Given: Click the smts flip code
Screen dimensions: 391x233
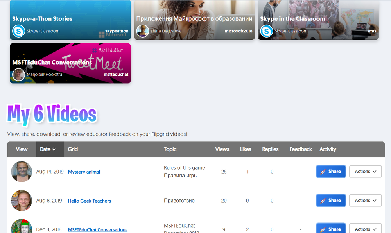Looking at the screenshot, I should coord(372,31).
